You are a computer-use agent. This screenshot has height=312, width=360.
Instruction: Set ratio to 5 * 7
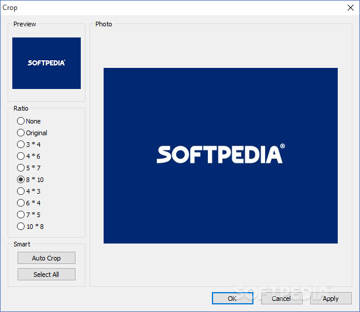pos(29,168)
